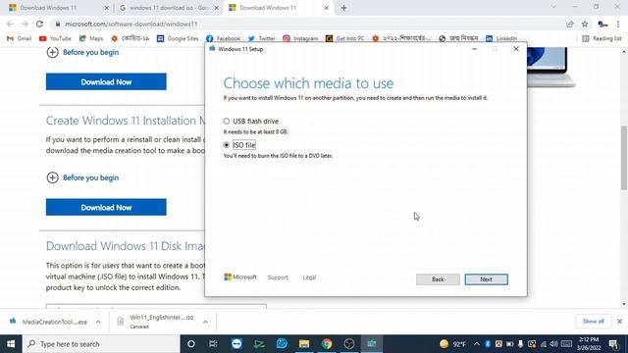Open the Get Into PC bookmark

(x=345, y=38)
